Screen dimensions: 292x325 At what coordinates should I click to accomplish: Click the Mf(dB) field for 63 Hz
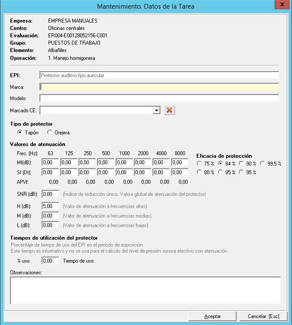tap(50, 162)
